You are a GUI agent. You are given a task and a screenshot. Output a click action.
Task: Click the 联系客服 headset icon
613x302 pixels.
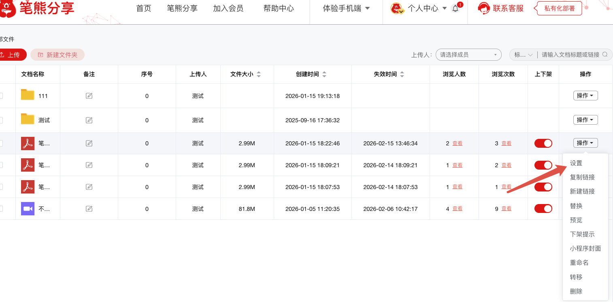pos(483,8)
